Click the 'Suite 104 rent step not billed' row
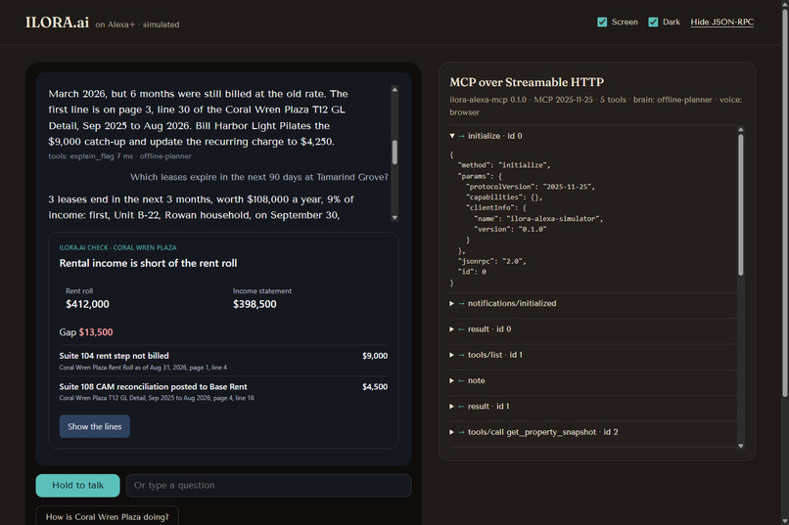This screenshot has height=525, width=789. pos(223,361)
